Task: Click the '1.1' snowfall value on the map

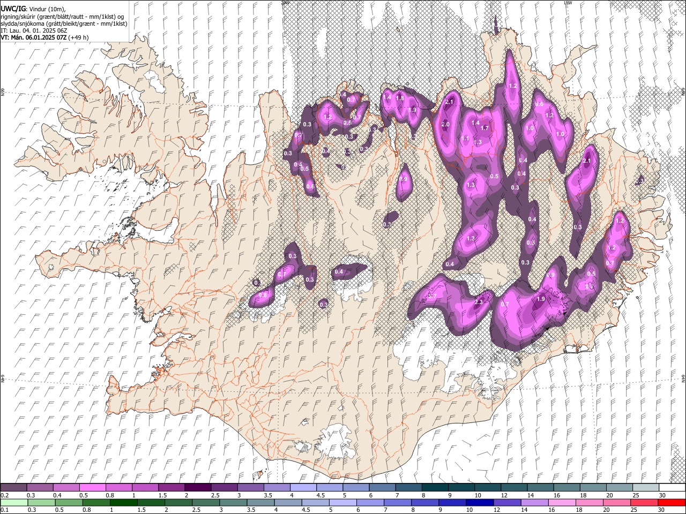Action: pos(465,138)
